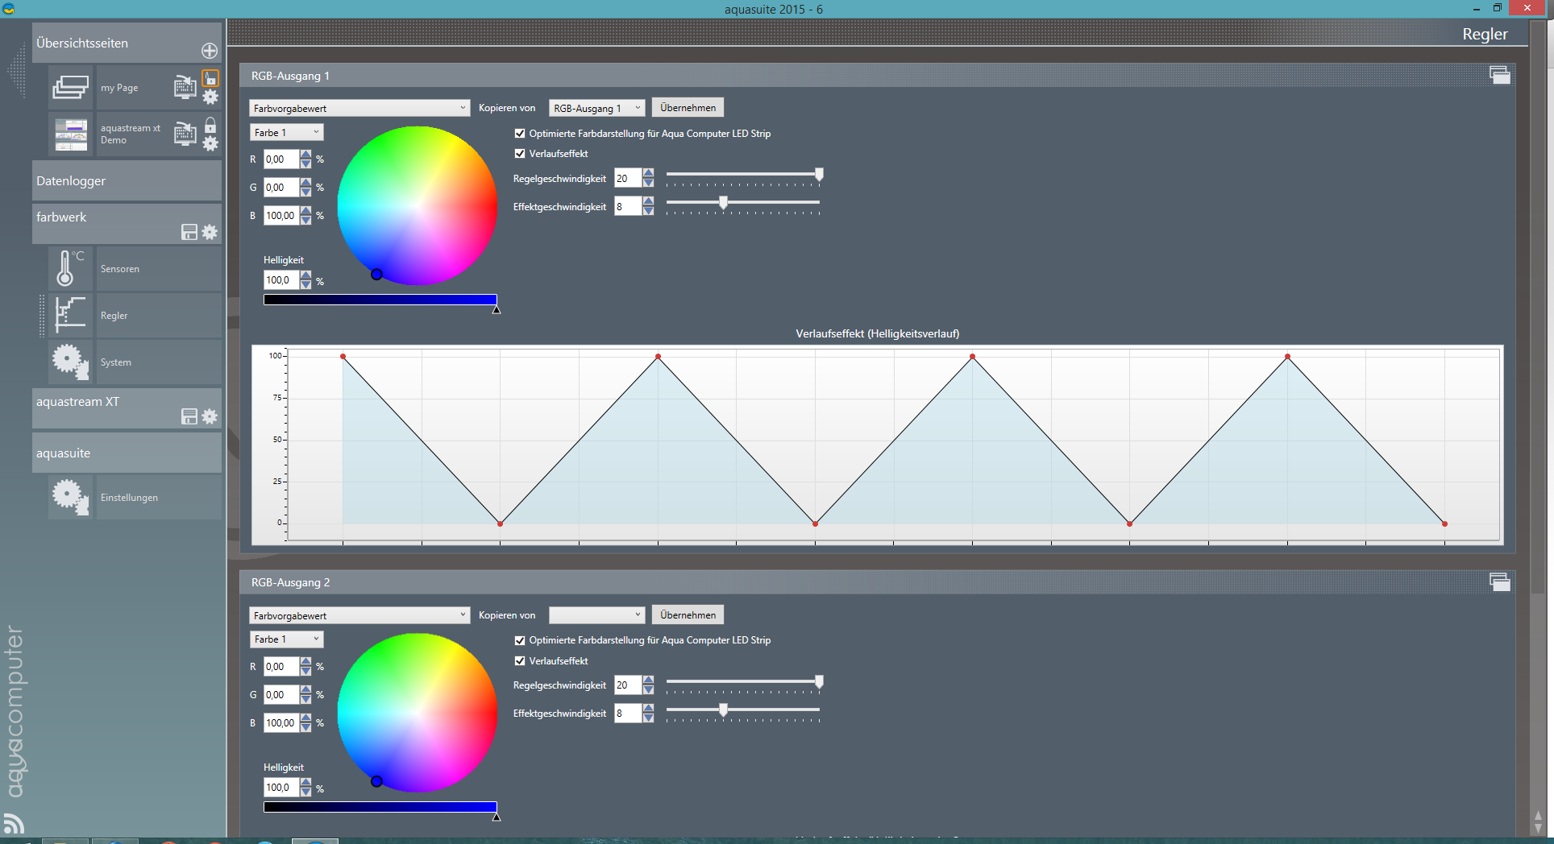Click Übernehmen button in RGB-Ausgang 1
The height and width of the screenshot is (844, 1554).
pos(688,108)
